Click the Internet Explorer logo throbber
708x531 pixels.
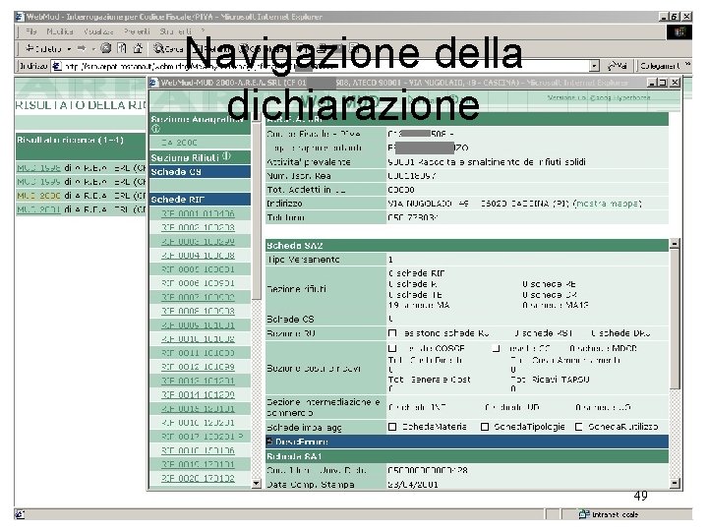(679, 32)
